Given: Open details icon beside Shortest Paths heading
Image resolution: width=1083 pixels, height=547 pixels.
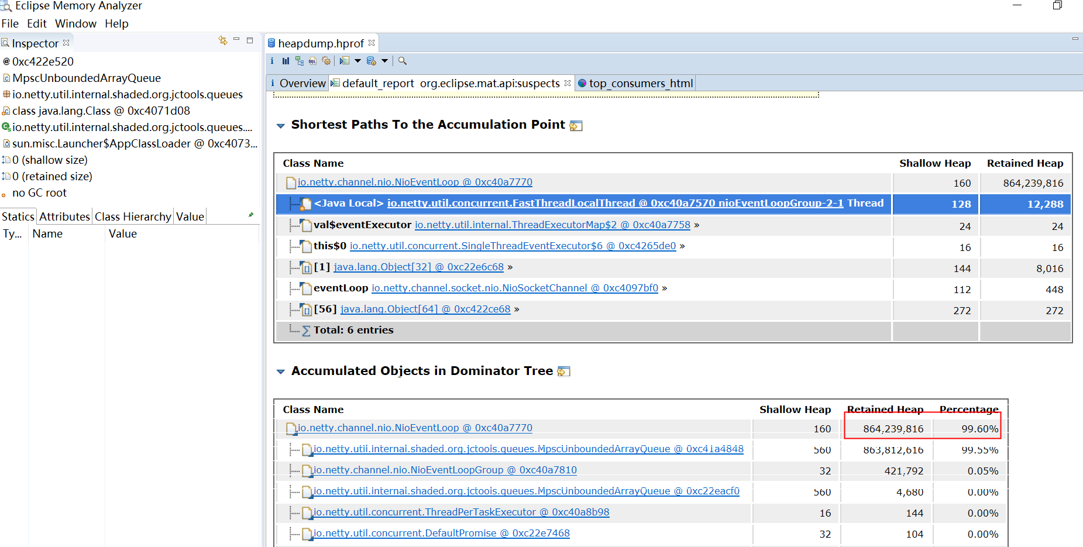Looking at the screenshot, I should pos(576,126).
